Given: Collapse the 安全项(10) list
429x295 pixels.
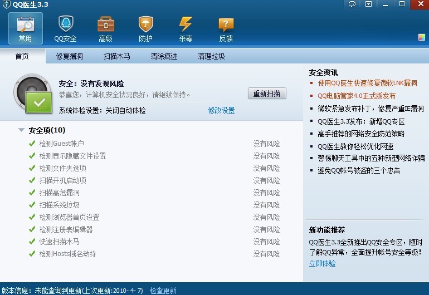Looking at the screenshot, I should coord(21,130).
